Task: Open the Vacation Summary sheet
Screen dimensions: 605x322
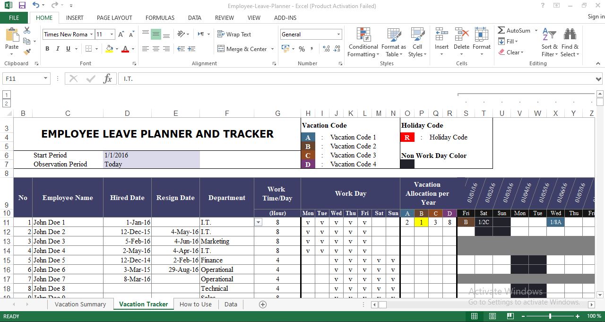Action: 79,304
